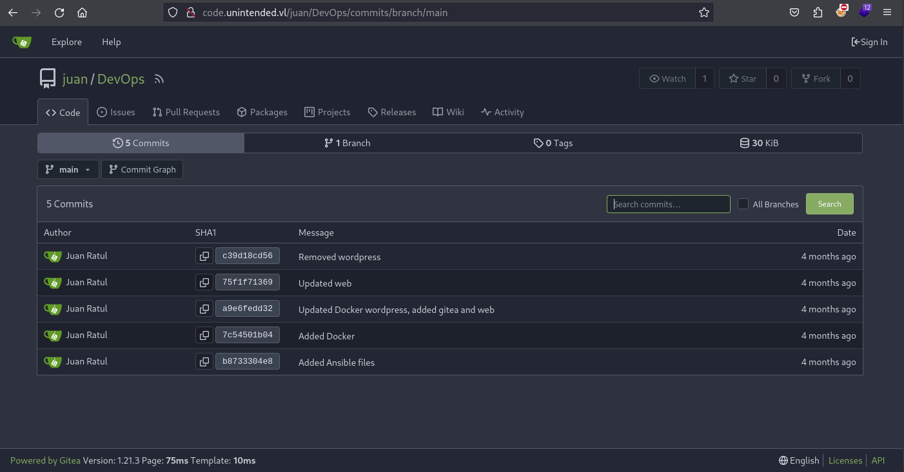The image size is (904, 472).
Task: Copy SHA of commit a9e6fedd32
Action: (204, 308)
